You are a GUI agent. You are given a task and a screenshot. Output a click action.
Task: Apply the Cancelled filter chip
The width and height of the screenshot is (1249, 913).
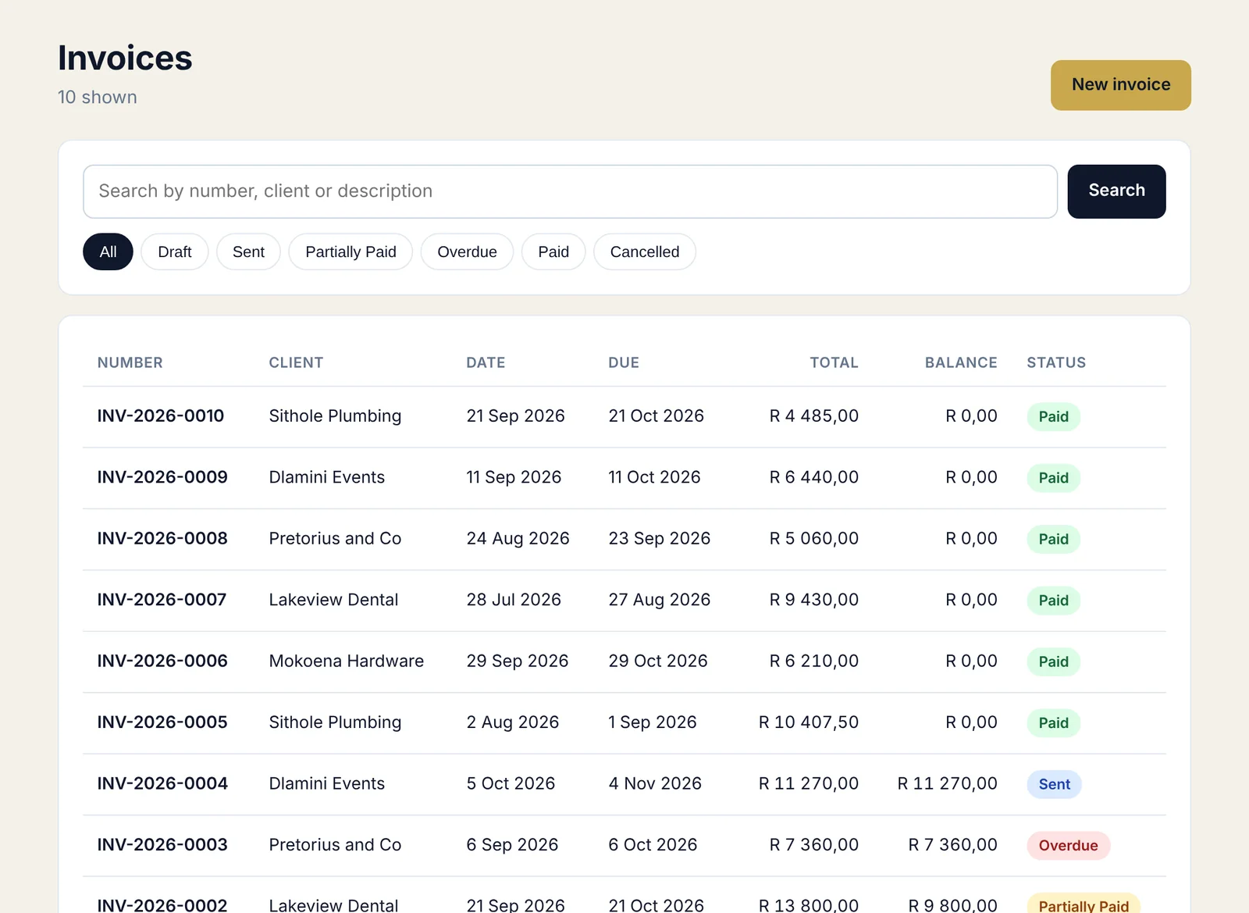(645, 251)
